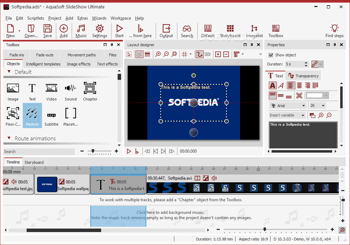Save the project with the Save icon
This screenshot has height=245, width=350.
coord(48,31)
